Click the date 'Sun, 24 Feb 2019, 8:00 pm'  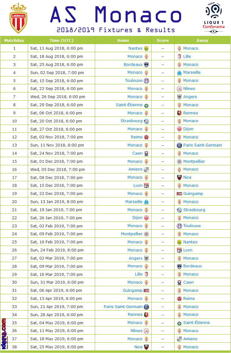coord(57,250)
